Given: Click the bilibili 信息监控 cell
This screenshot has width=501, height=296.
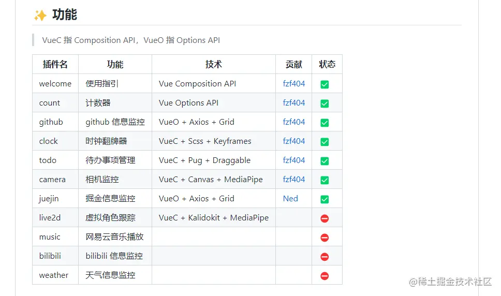Looking at the screenshot, I should 115,256.
